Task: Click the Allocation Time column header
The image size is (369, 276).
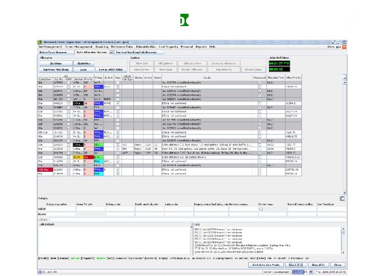Action: tap(276, 78)
